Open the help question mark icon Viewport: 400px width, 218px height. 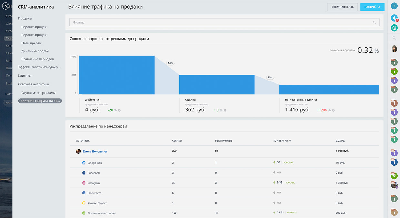tap(394, 6)
